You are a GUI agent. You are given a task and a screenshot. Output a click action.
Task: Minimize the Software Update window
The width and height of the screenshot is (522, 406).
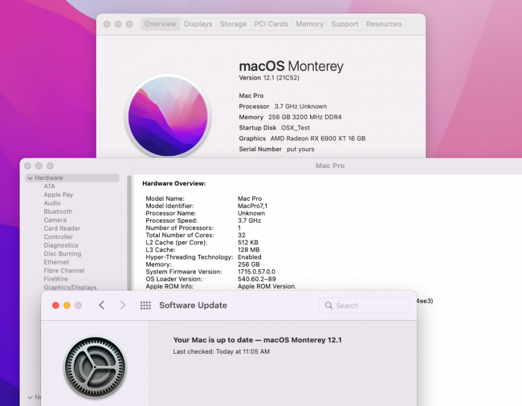pyautogui.click(x=67, y=305)
